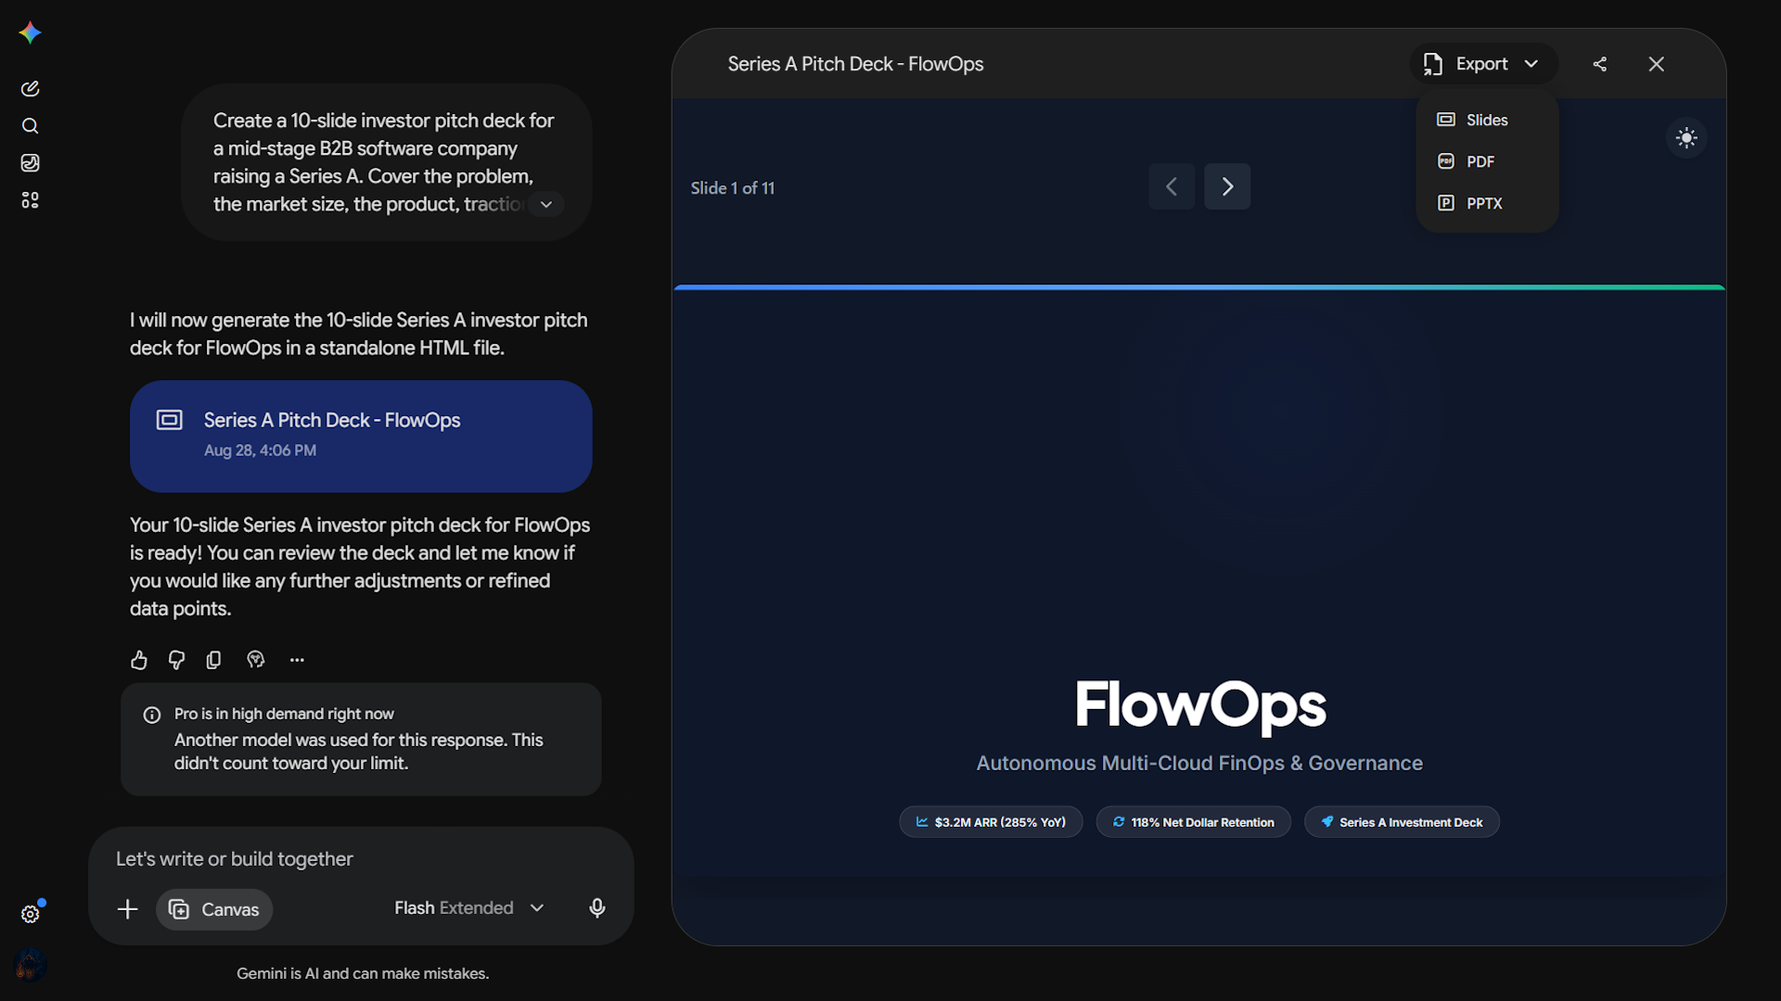Give thumbs down to the response
The height and width of the screenshot is (1001, 1781).
[176, 660]
